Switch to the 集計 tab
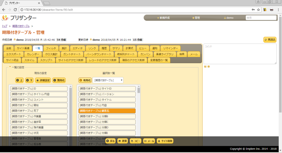The height and width of the screenshot is (153, 282). click(x=64, y=48)
